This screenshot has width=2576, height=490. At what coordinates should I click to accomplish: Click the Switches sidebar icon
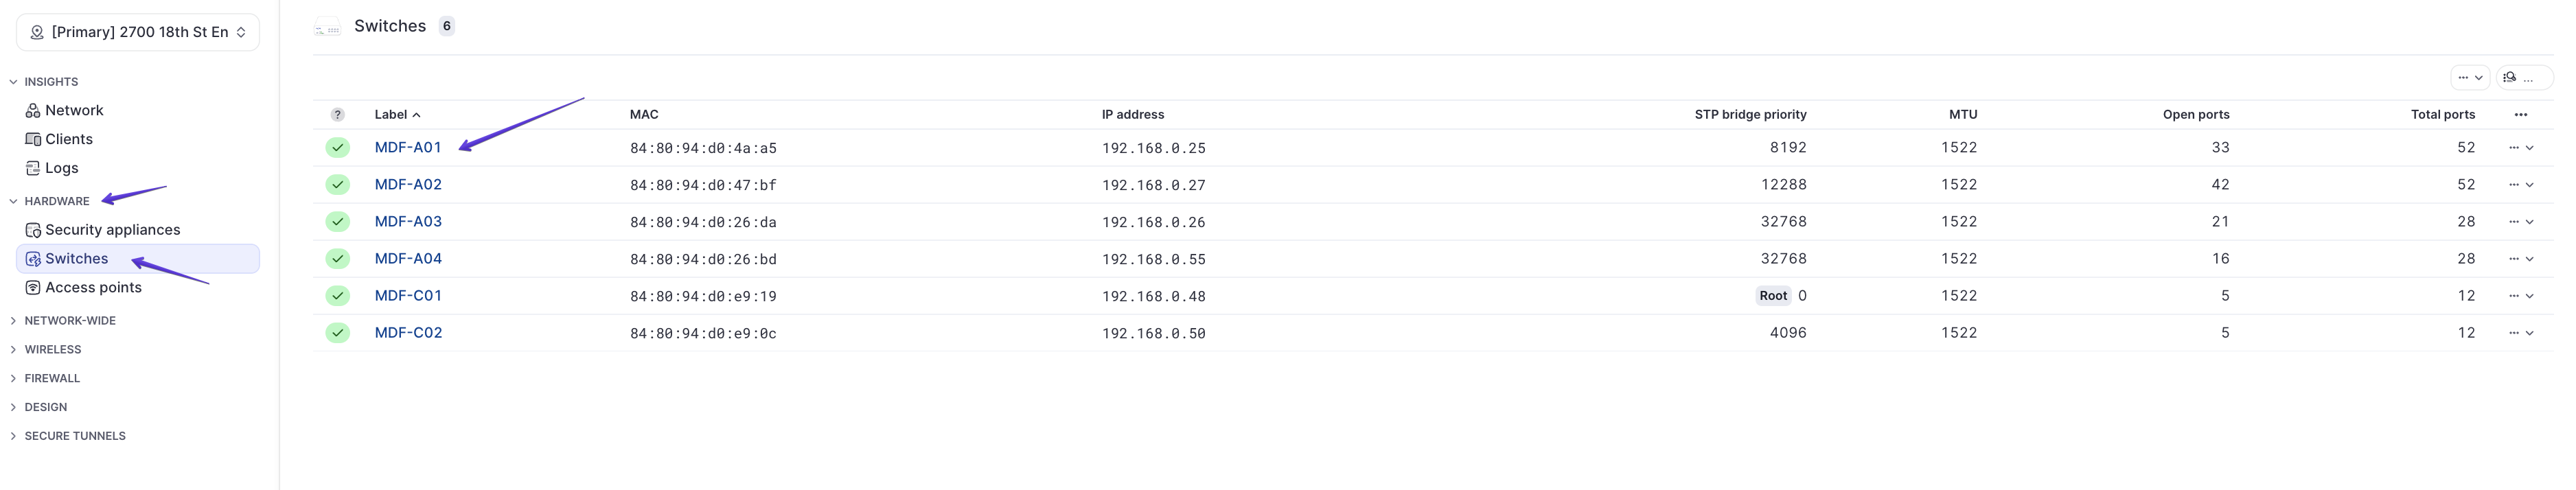pos(33,259)
